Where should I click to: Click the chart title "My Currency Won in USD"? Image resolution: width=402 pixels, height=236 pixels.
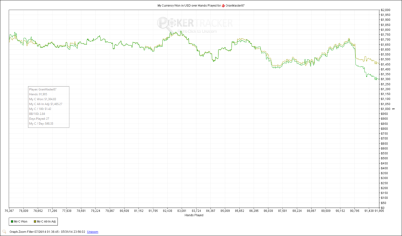coord(173,5)
